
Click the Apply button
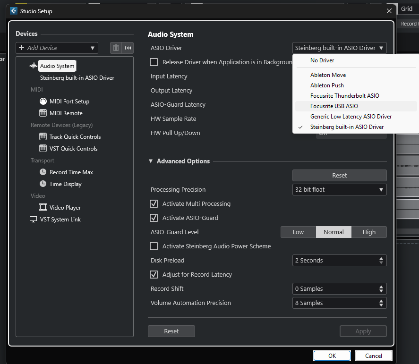point(363,331)
